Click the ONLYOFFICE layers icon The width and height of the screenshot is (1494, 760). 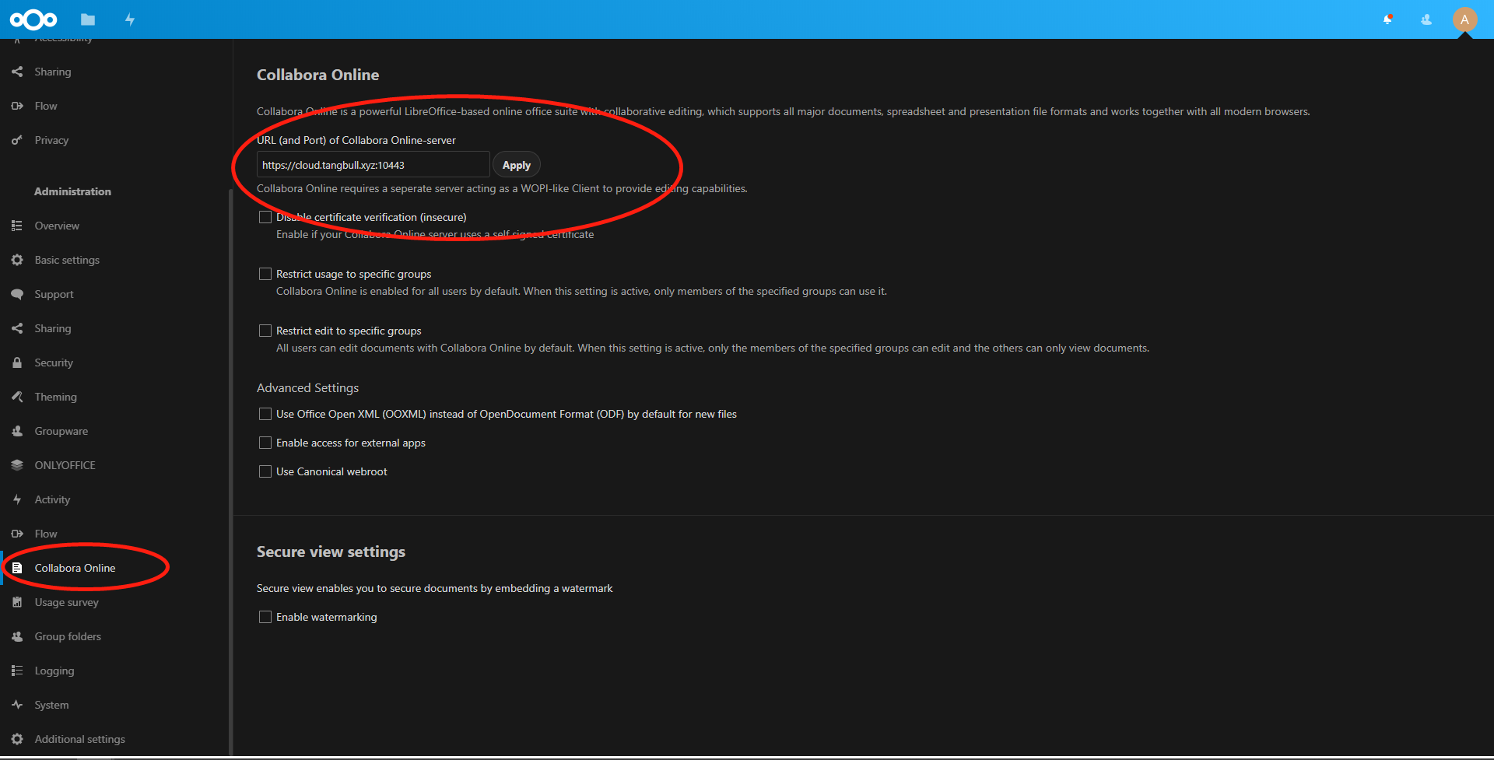click(x=17, y=465)
